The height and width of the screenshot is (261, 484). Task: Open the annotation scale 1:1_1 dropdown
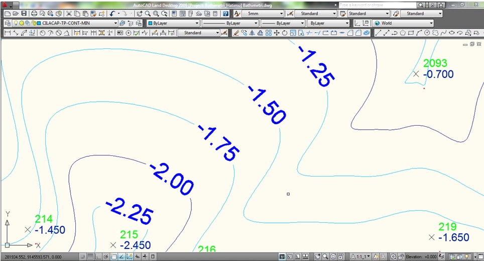pyautogui.click(x=360, y=256)
